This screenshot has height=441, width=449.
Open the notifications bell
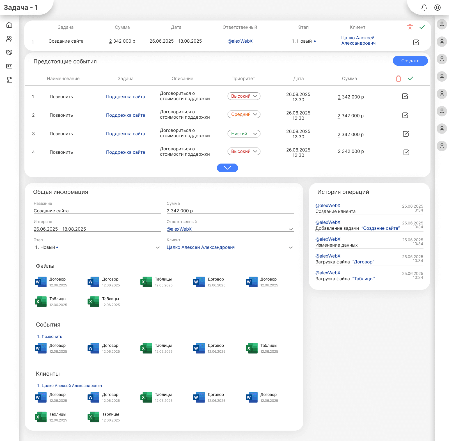[424, 8]
